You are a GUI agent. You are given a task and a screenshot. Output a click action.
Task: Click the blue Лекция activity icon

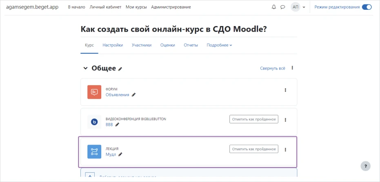[94, 151]
